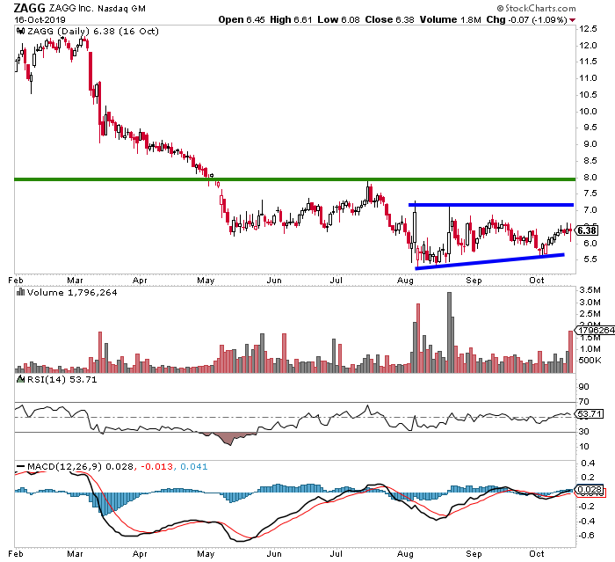The height and width of the screenshot is (562, 615).
Task: Click the upper blue trendline near 7.0
Action: pos(490,205)
